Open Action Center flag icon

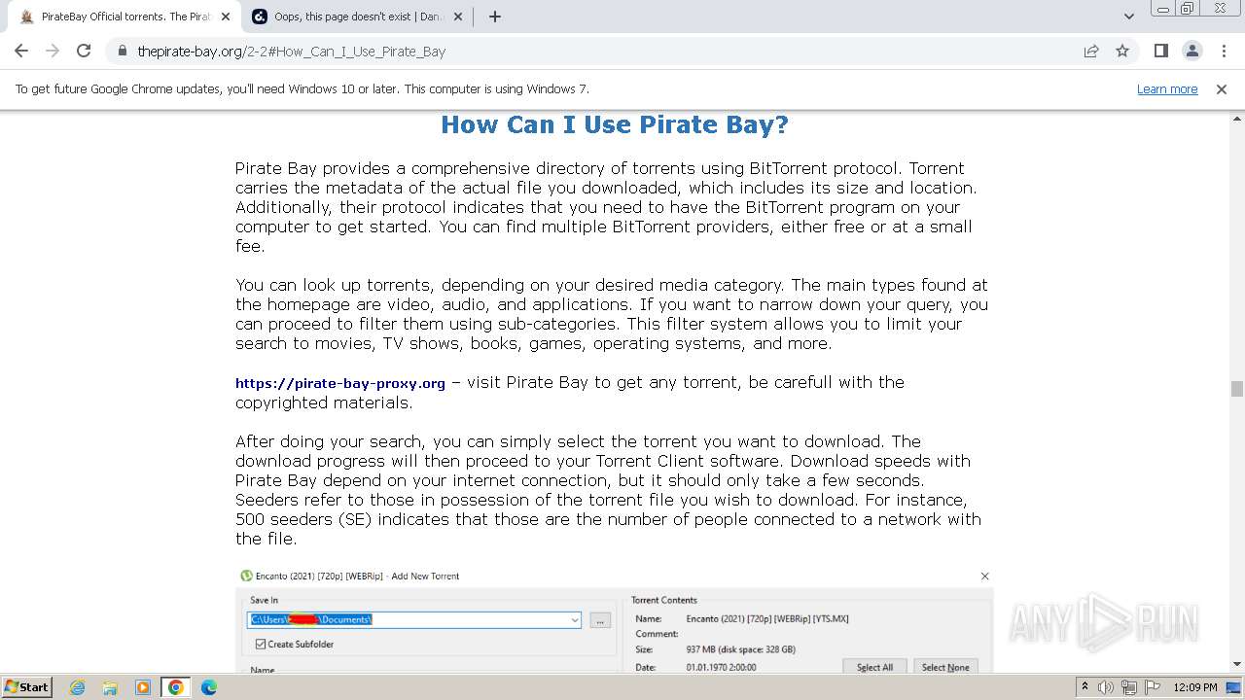[1153, 687]
